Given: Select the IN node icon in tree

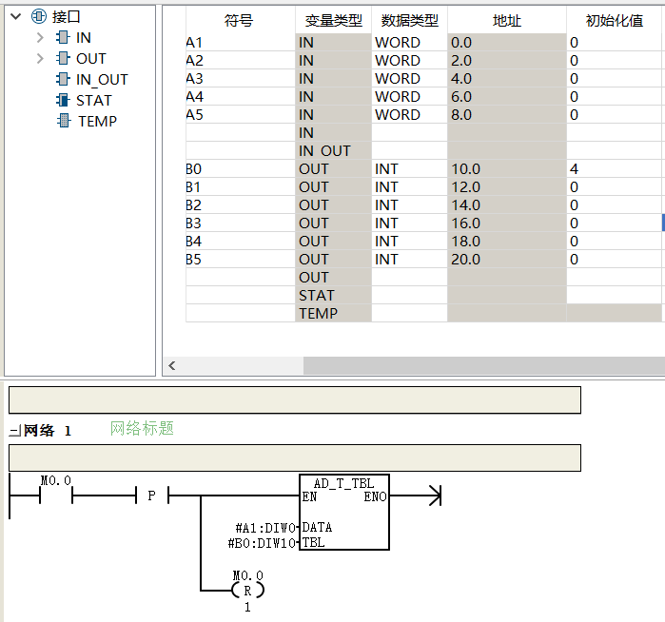Looking at the screenshot, I should pos(63,37).
